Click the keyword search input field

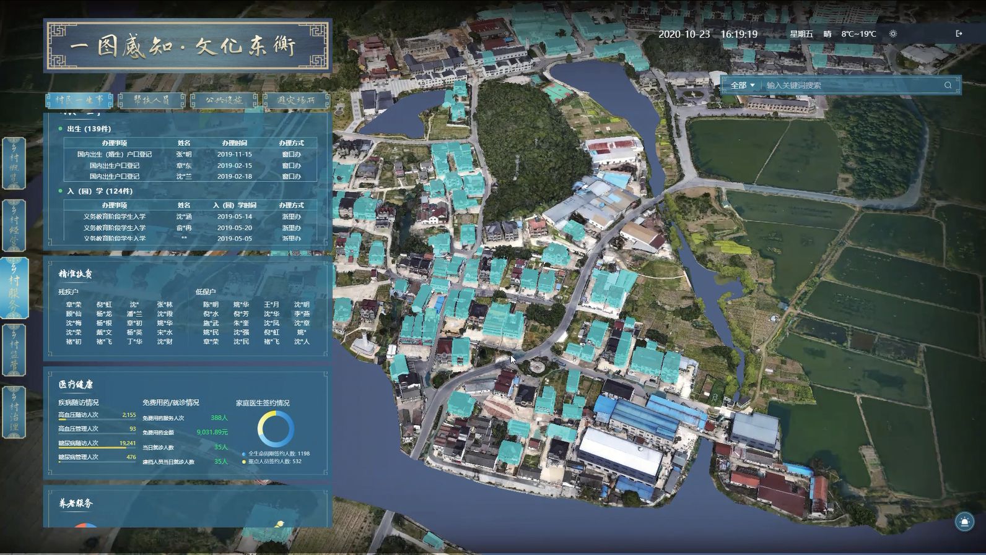[x=852, y=85]
